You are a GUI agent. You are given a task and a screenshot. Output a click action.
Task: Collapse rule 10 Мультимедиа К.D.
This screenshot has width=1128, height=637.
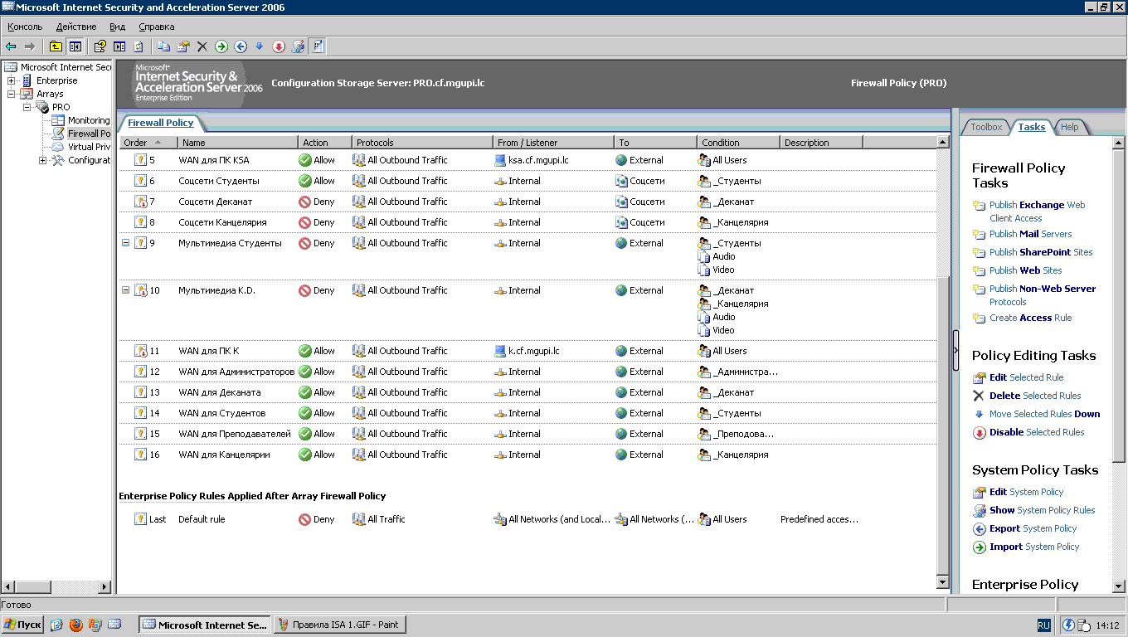click(126, 290)
